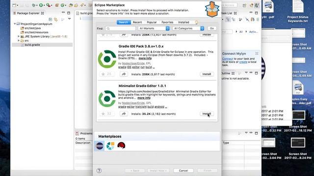
Task: Switch to the Search tab in Marketplace
Action: click(124, 22)
